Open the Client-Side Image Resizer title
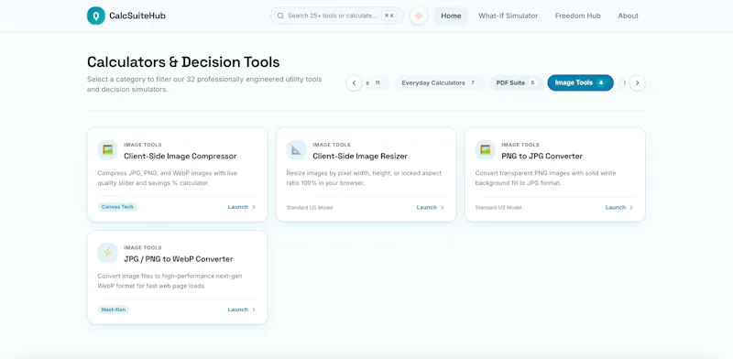 click(x=360, y=156)
